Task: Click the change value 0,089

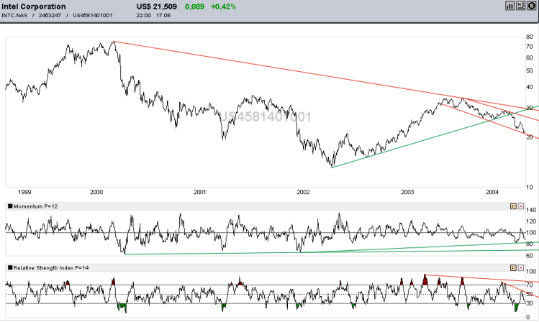Action: [194, 6]
